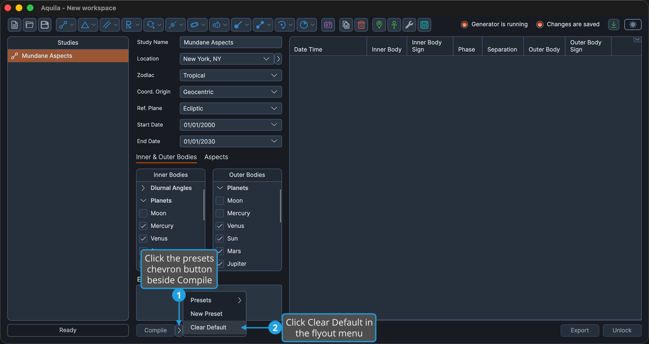
Task: Open the linked-nodes aspects study tool
Action: click(66, 25)
